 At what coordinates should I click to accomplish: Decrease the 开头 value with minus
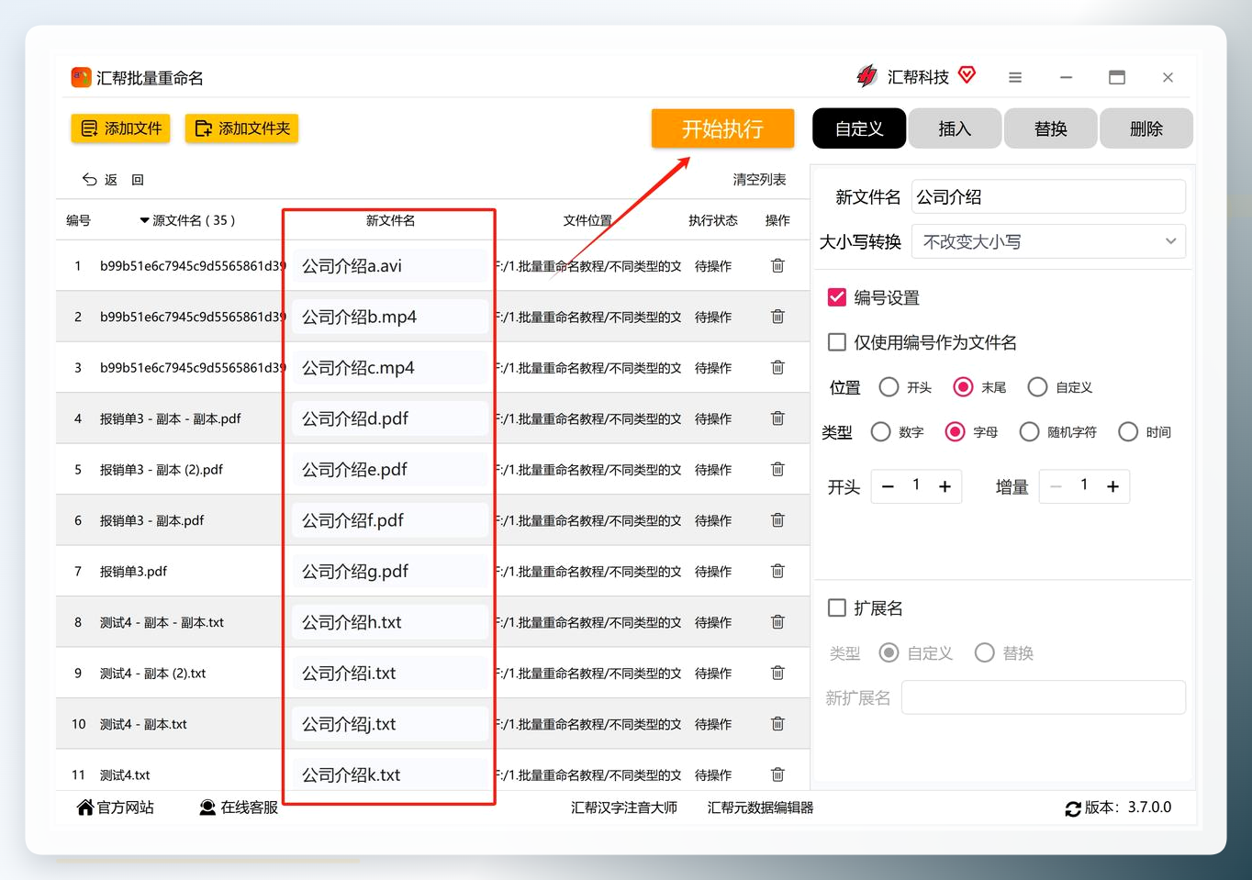[888, 486]
